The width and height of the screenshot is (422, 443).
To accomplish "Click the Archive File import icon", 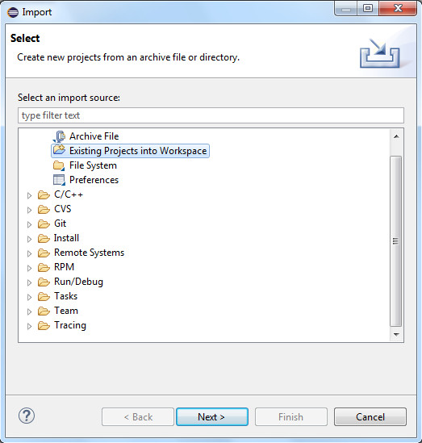I will [x=60, y=136].
